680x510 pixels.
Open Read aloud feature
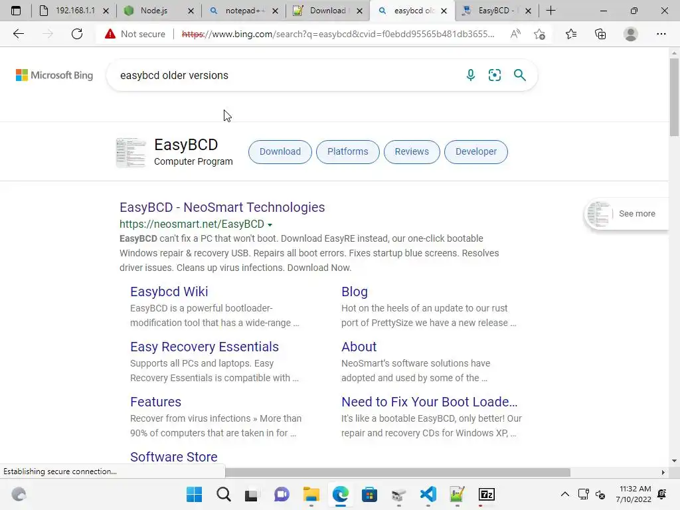pos(515,34)
